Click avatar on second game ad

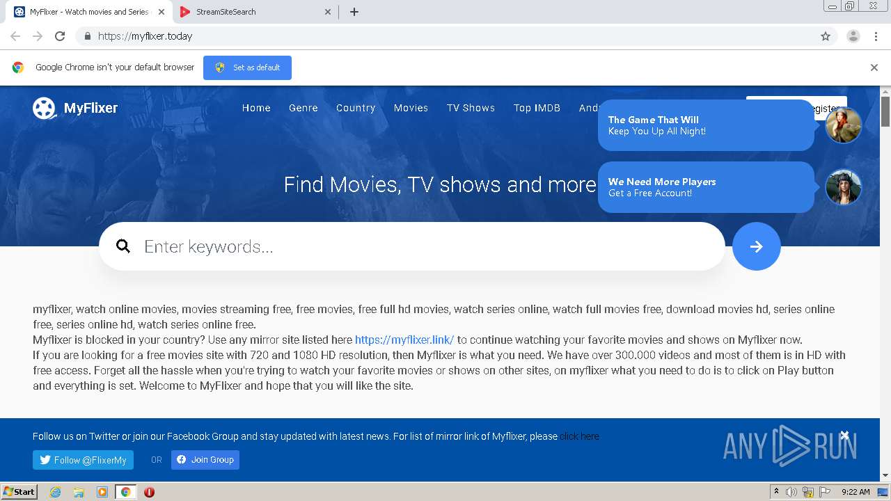844,187
